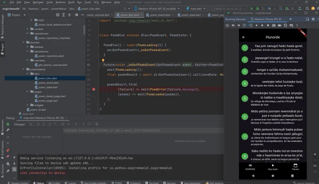
Task: Open the VCS menu
Action: pyautogui.click(x=96, y=2)
